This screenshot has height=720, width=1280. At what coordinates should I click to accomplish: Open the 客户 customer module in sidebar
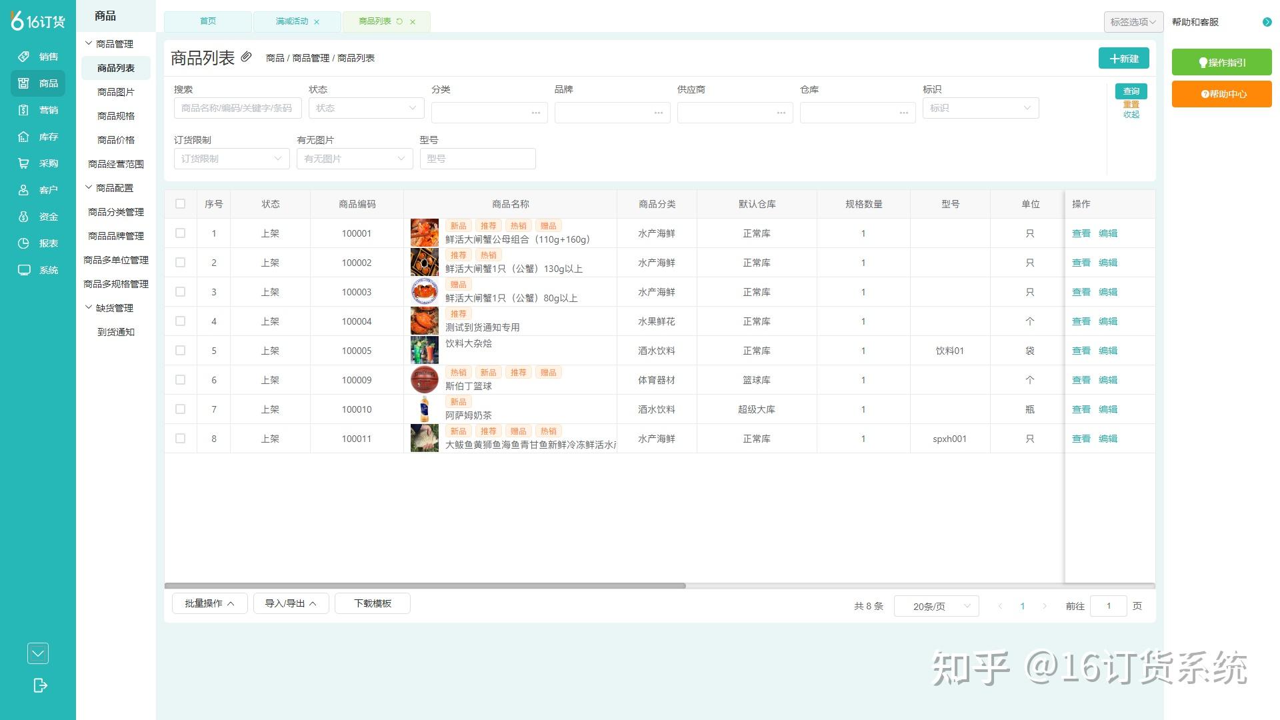point(38,190)
